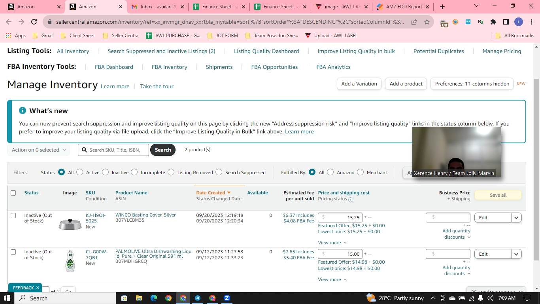Open Shipments in FBA Inventory Tools
Viewport: 540px width, 304px height.
point(219,67)
